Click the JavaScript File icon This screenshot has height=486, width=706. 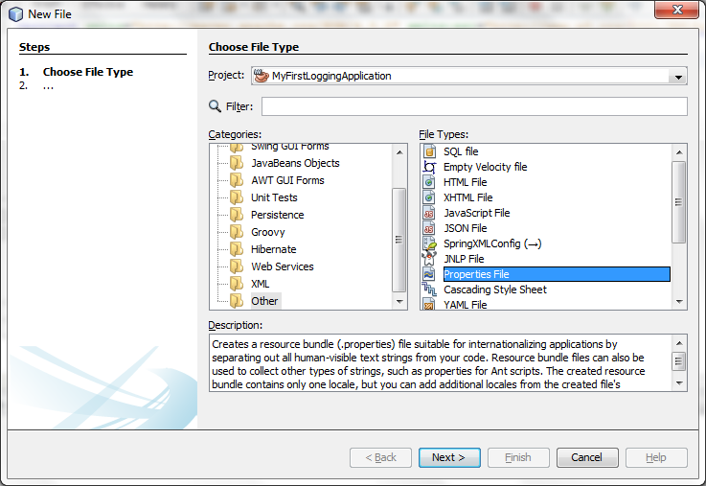click(429, 213)
